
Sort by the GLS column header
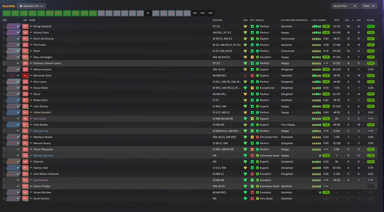click(x=347, y=20)
